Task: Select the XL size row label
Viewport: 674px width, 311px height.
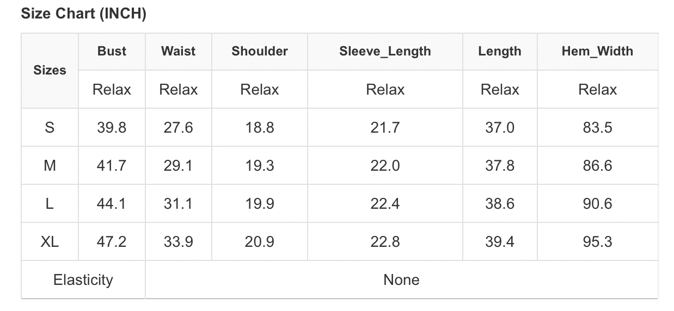Action: click(50, 242)
